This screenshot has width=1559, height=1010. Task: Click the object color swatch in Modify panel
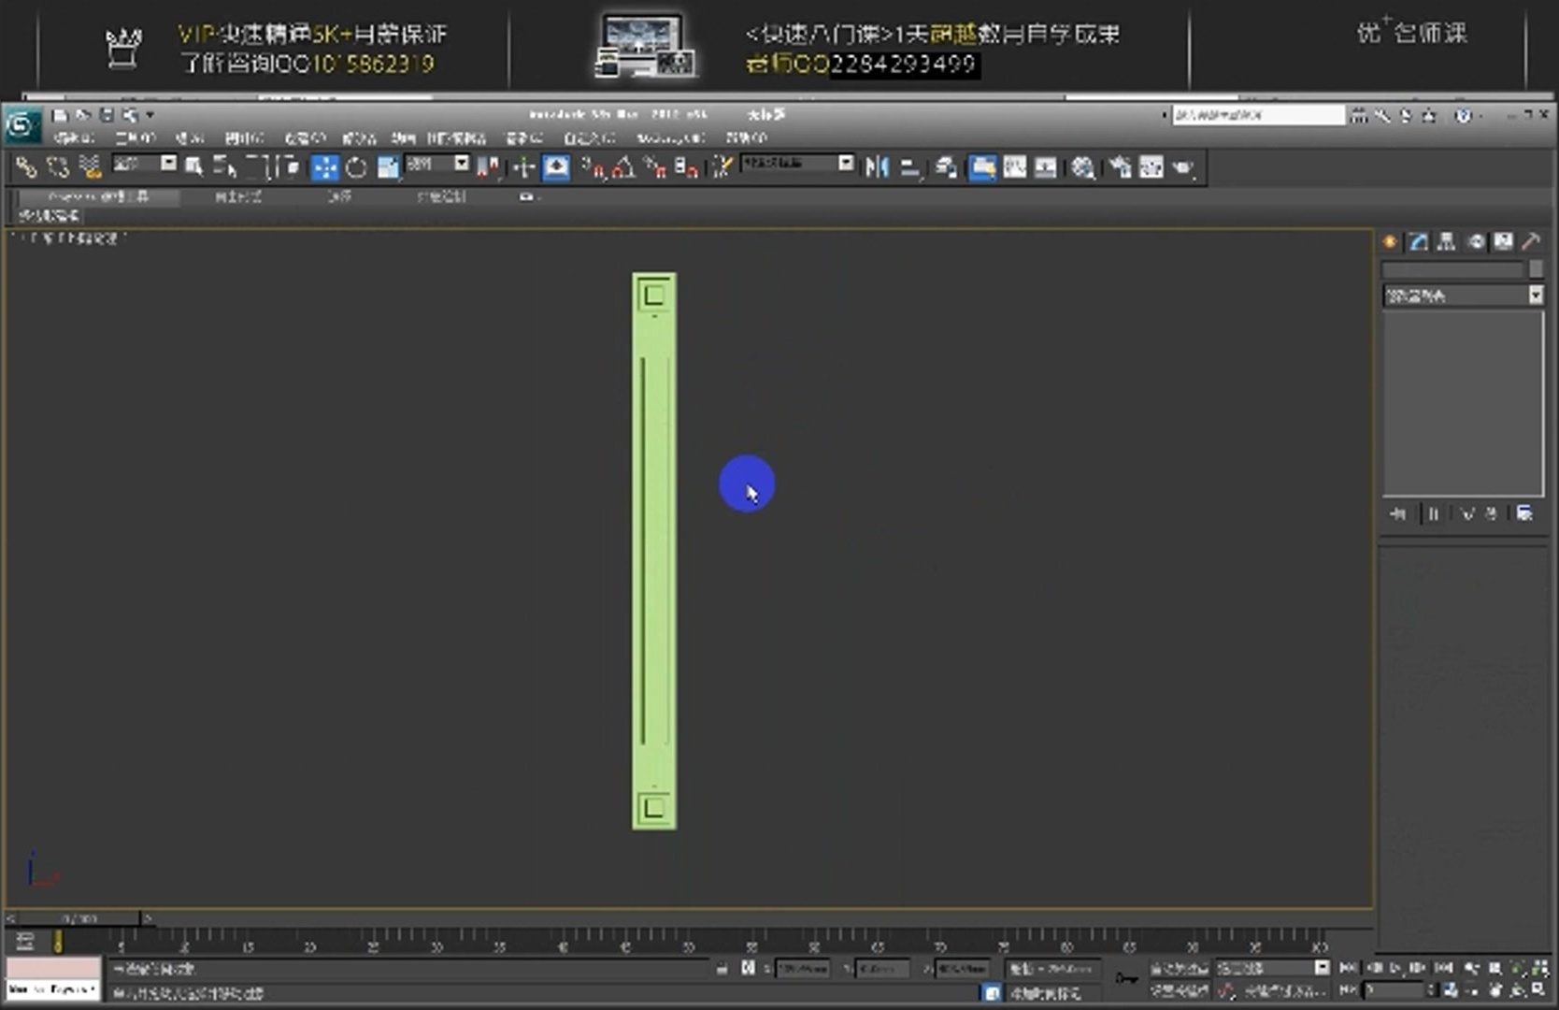tap(1536, 269)
